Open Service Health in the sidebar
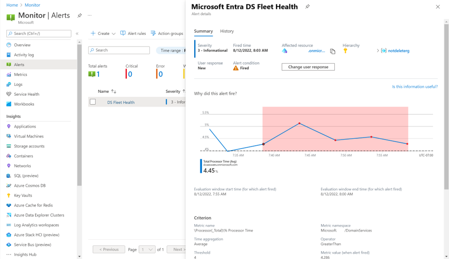The height and width of the screenshot is (259, 449). click(x=26, y=94)
